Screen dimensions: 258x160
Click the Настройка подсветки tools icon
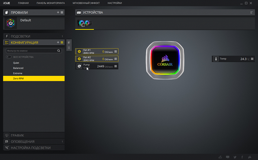coord(7,148)
